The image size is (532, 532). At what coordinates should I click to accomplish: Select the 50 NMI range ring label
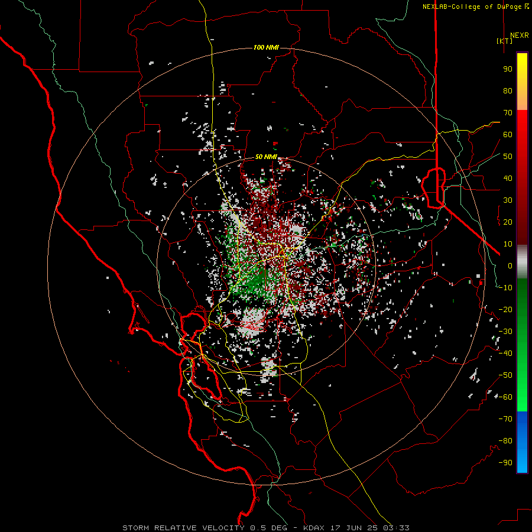[266, 157]
